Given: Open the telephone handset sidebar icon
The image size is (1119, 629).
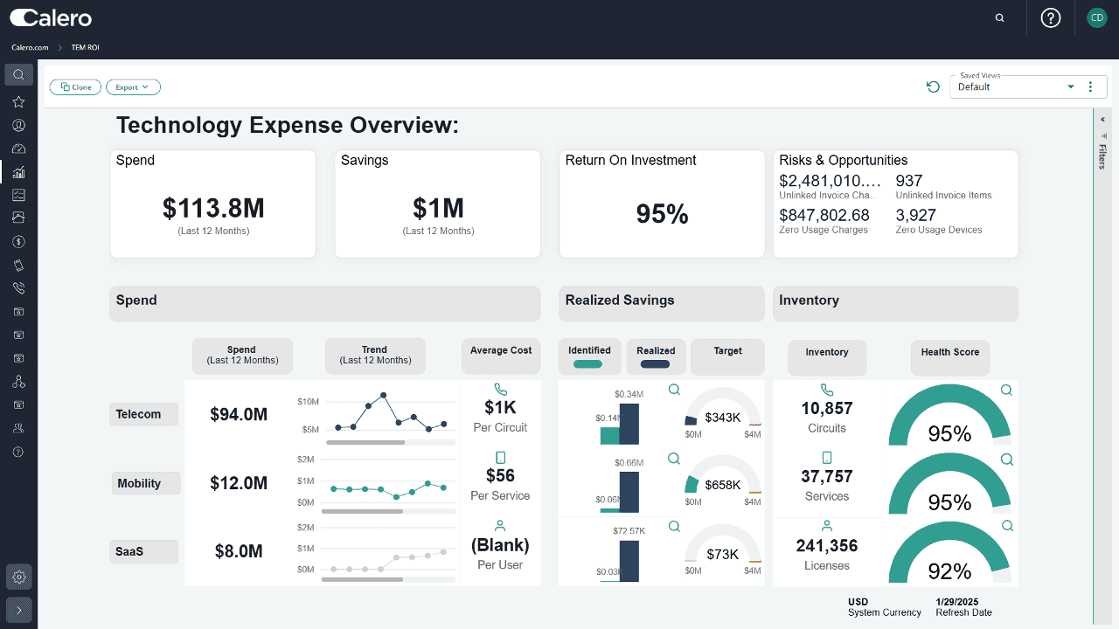Looking at the screenshot, I should click(x=18, y=288).
